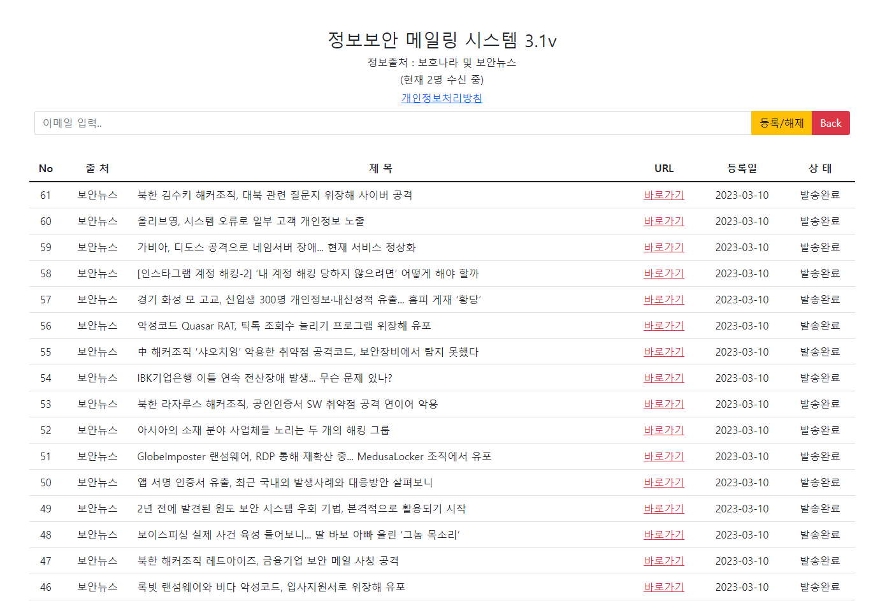Open 바로가기 link for article 50
This screenshot has width=894, height=601.
coord(664,482)
